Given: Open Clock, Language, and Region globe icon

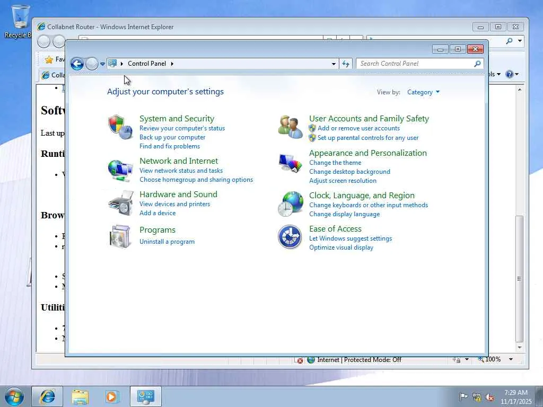Looking at the screenshot, I should coord(290,204).
